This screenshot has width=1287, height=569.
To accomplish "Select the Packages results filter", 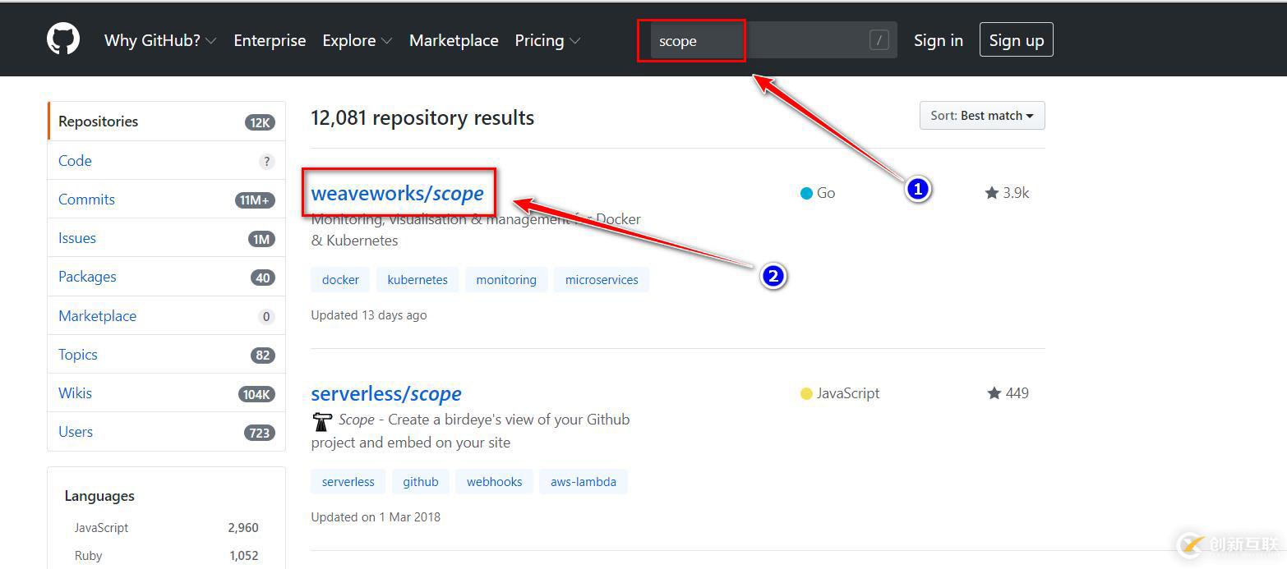I will click(167, 277).
